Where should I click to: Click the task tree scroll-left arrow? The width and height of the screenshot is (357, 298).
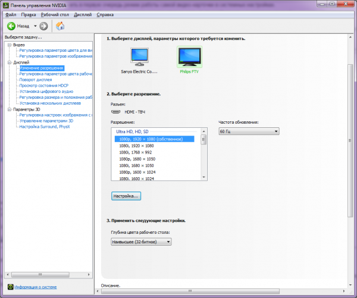click(8, 275)
